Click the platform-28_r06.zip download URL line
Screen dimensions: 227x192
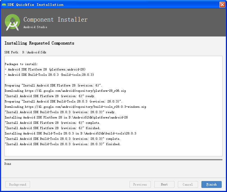point(65,91)
